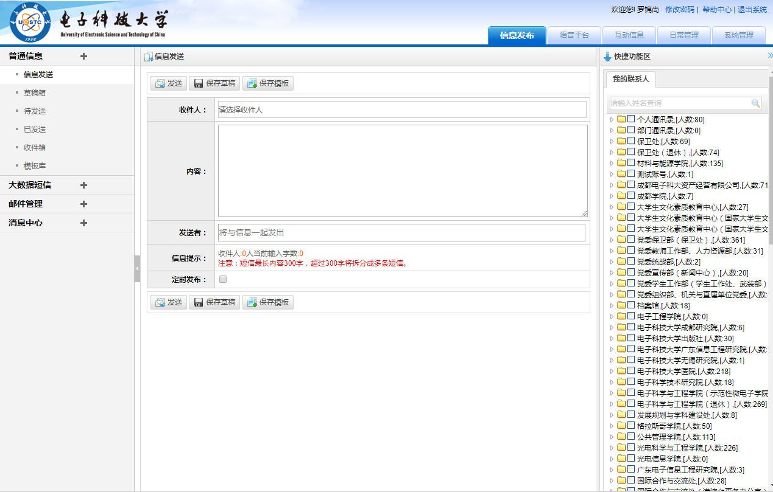Viewport: 773px width, 492px height.
Task: Open the 系统管理 tab
Action: 738,35
